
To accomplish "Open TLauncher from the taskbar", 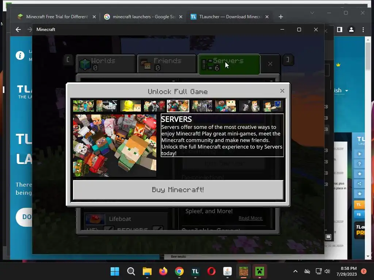I will pos(195,271).
